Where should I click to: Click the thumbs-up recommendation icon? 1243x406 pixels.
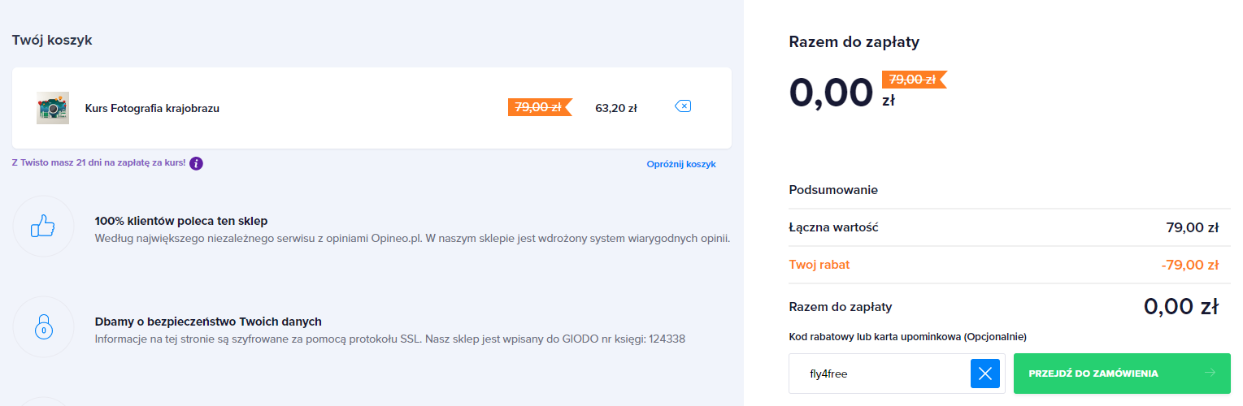43,227
